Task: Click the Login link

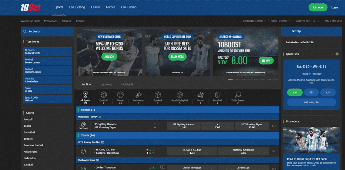Action: 334,7
